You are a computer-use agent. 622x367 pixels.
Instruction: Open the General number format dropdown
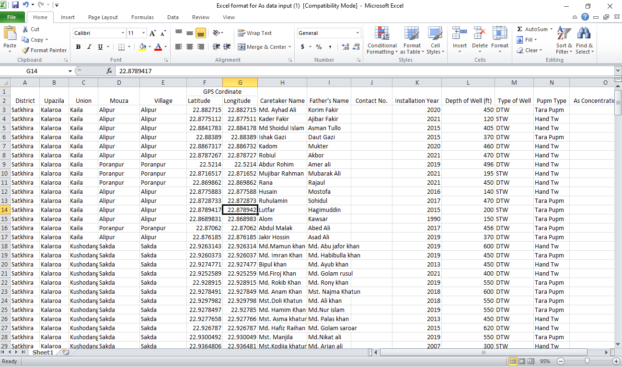click(357, 33)
